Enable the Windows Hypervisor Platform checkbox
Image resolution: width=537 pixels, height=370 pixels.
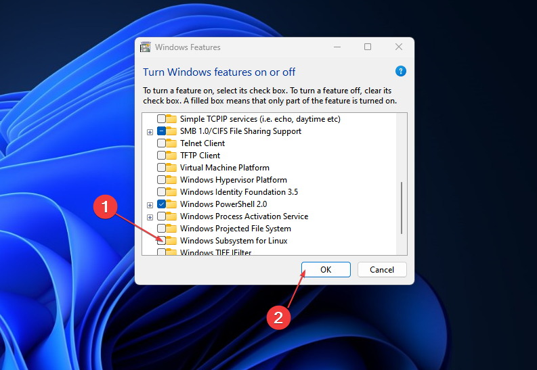tap(161, 180)
